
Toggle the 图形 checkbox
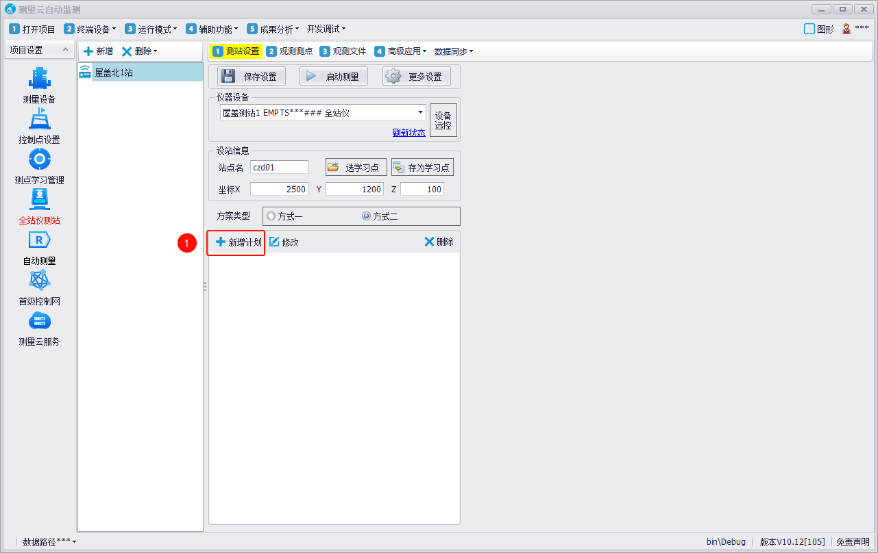[x=809, y=29]
